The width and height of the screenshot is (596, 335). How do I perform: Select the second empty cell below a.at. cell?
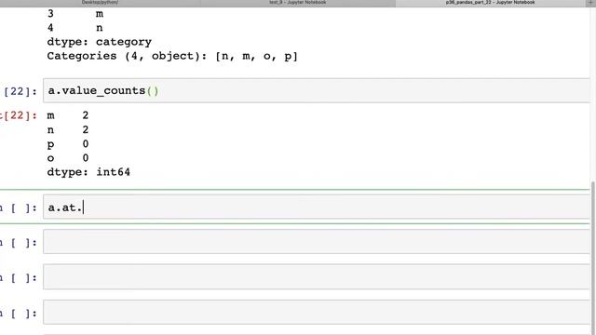[x=317, y=277]
